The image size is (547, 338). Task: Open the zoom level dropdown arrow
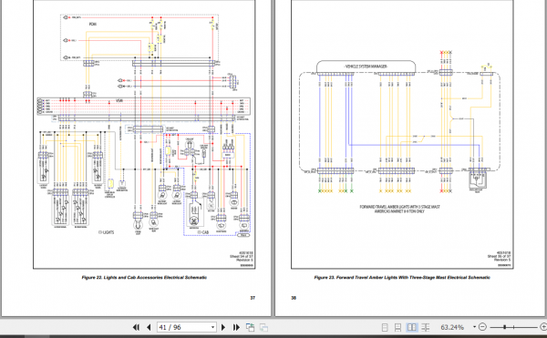pyautogui.click(x=474, y=327)
